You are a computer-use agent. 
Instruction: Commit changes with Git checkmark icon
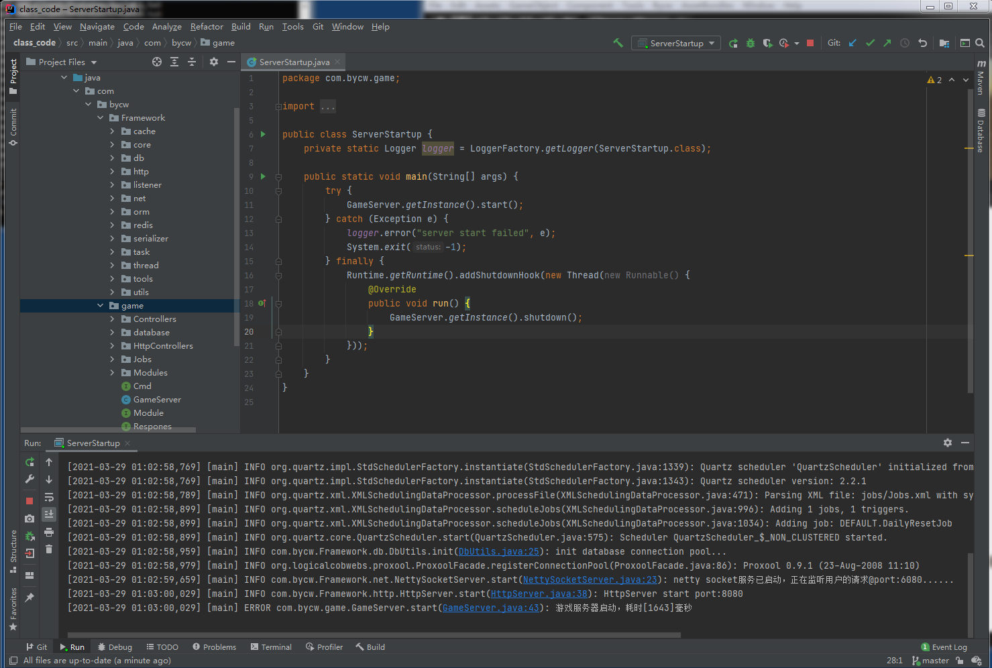[870, 43]
